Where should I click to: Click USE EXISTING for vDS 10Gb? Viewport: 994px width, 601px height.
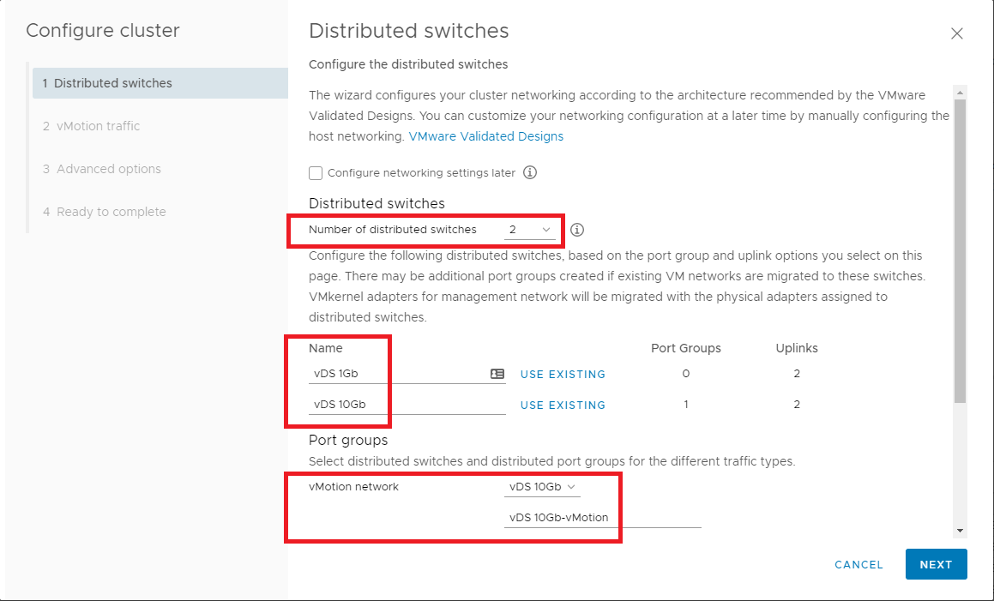(x=563, y=405)
